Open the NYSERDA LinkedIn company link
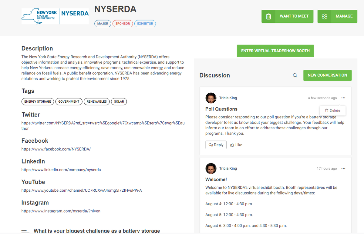Image resolution: width=364 pixels, height=235 pixels. [61, 170]
